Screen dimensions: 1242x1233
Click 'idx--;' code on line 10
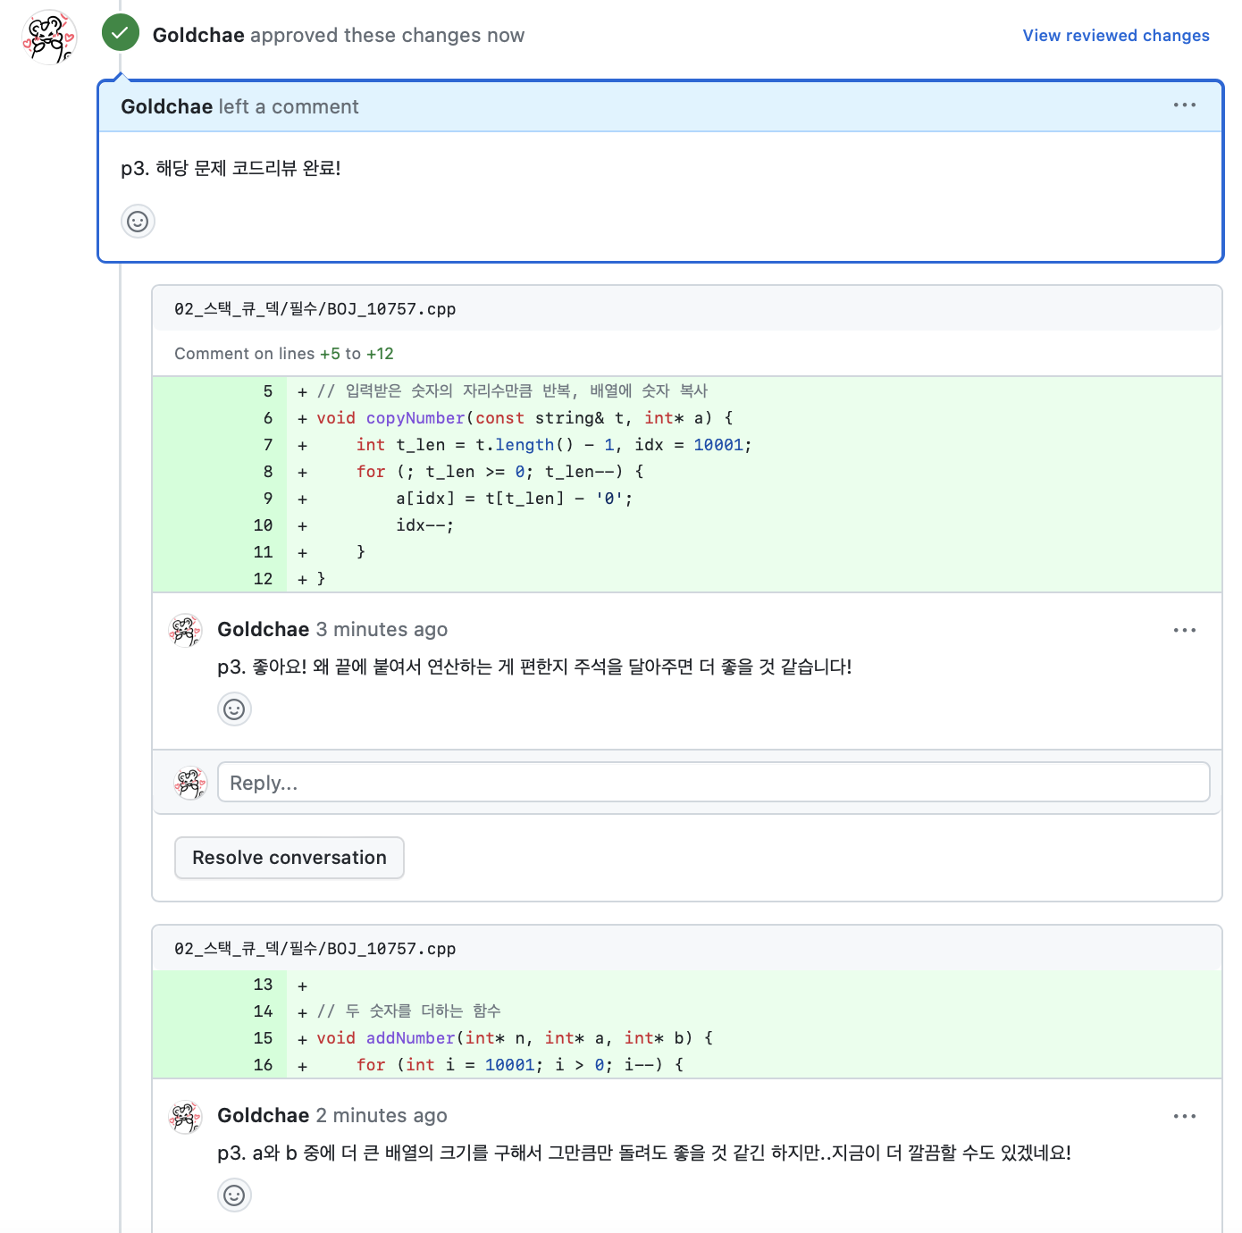(x=425, y=525)
